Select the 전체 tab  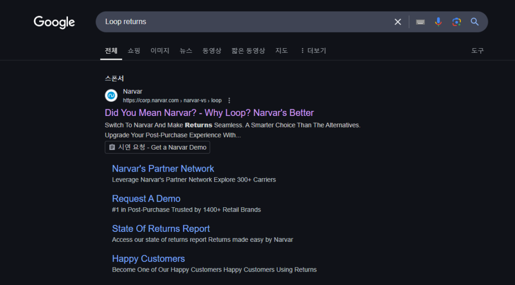(x=111, y=51)
